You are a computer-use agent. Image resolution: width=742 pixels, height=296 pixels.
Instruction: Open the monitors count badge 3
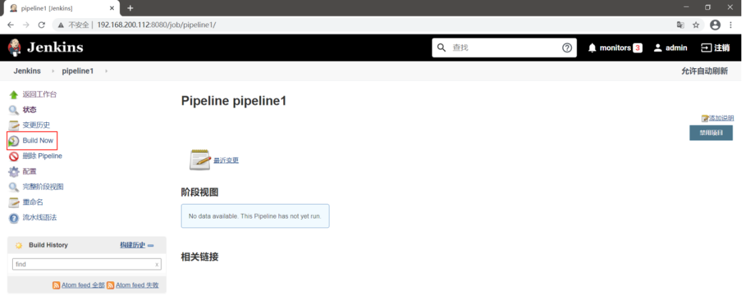click(x=638, y=47)
